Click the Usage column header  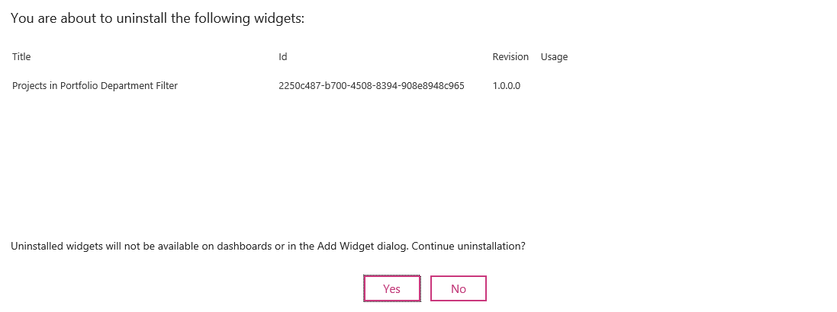554,57
